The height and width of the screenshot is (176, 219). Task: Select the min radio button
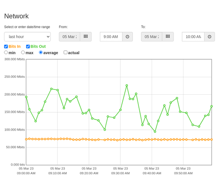tap(6, 52)
